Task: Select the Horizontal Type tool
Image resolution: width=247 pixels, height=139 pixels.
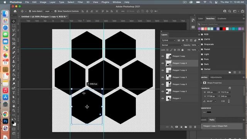Action: click(14, 93)
